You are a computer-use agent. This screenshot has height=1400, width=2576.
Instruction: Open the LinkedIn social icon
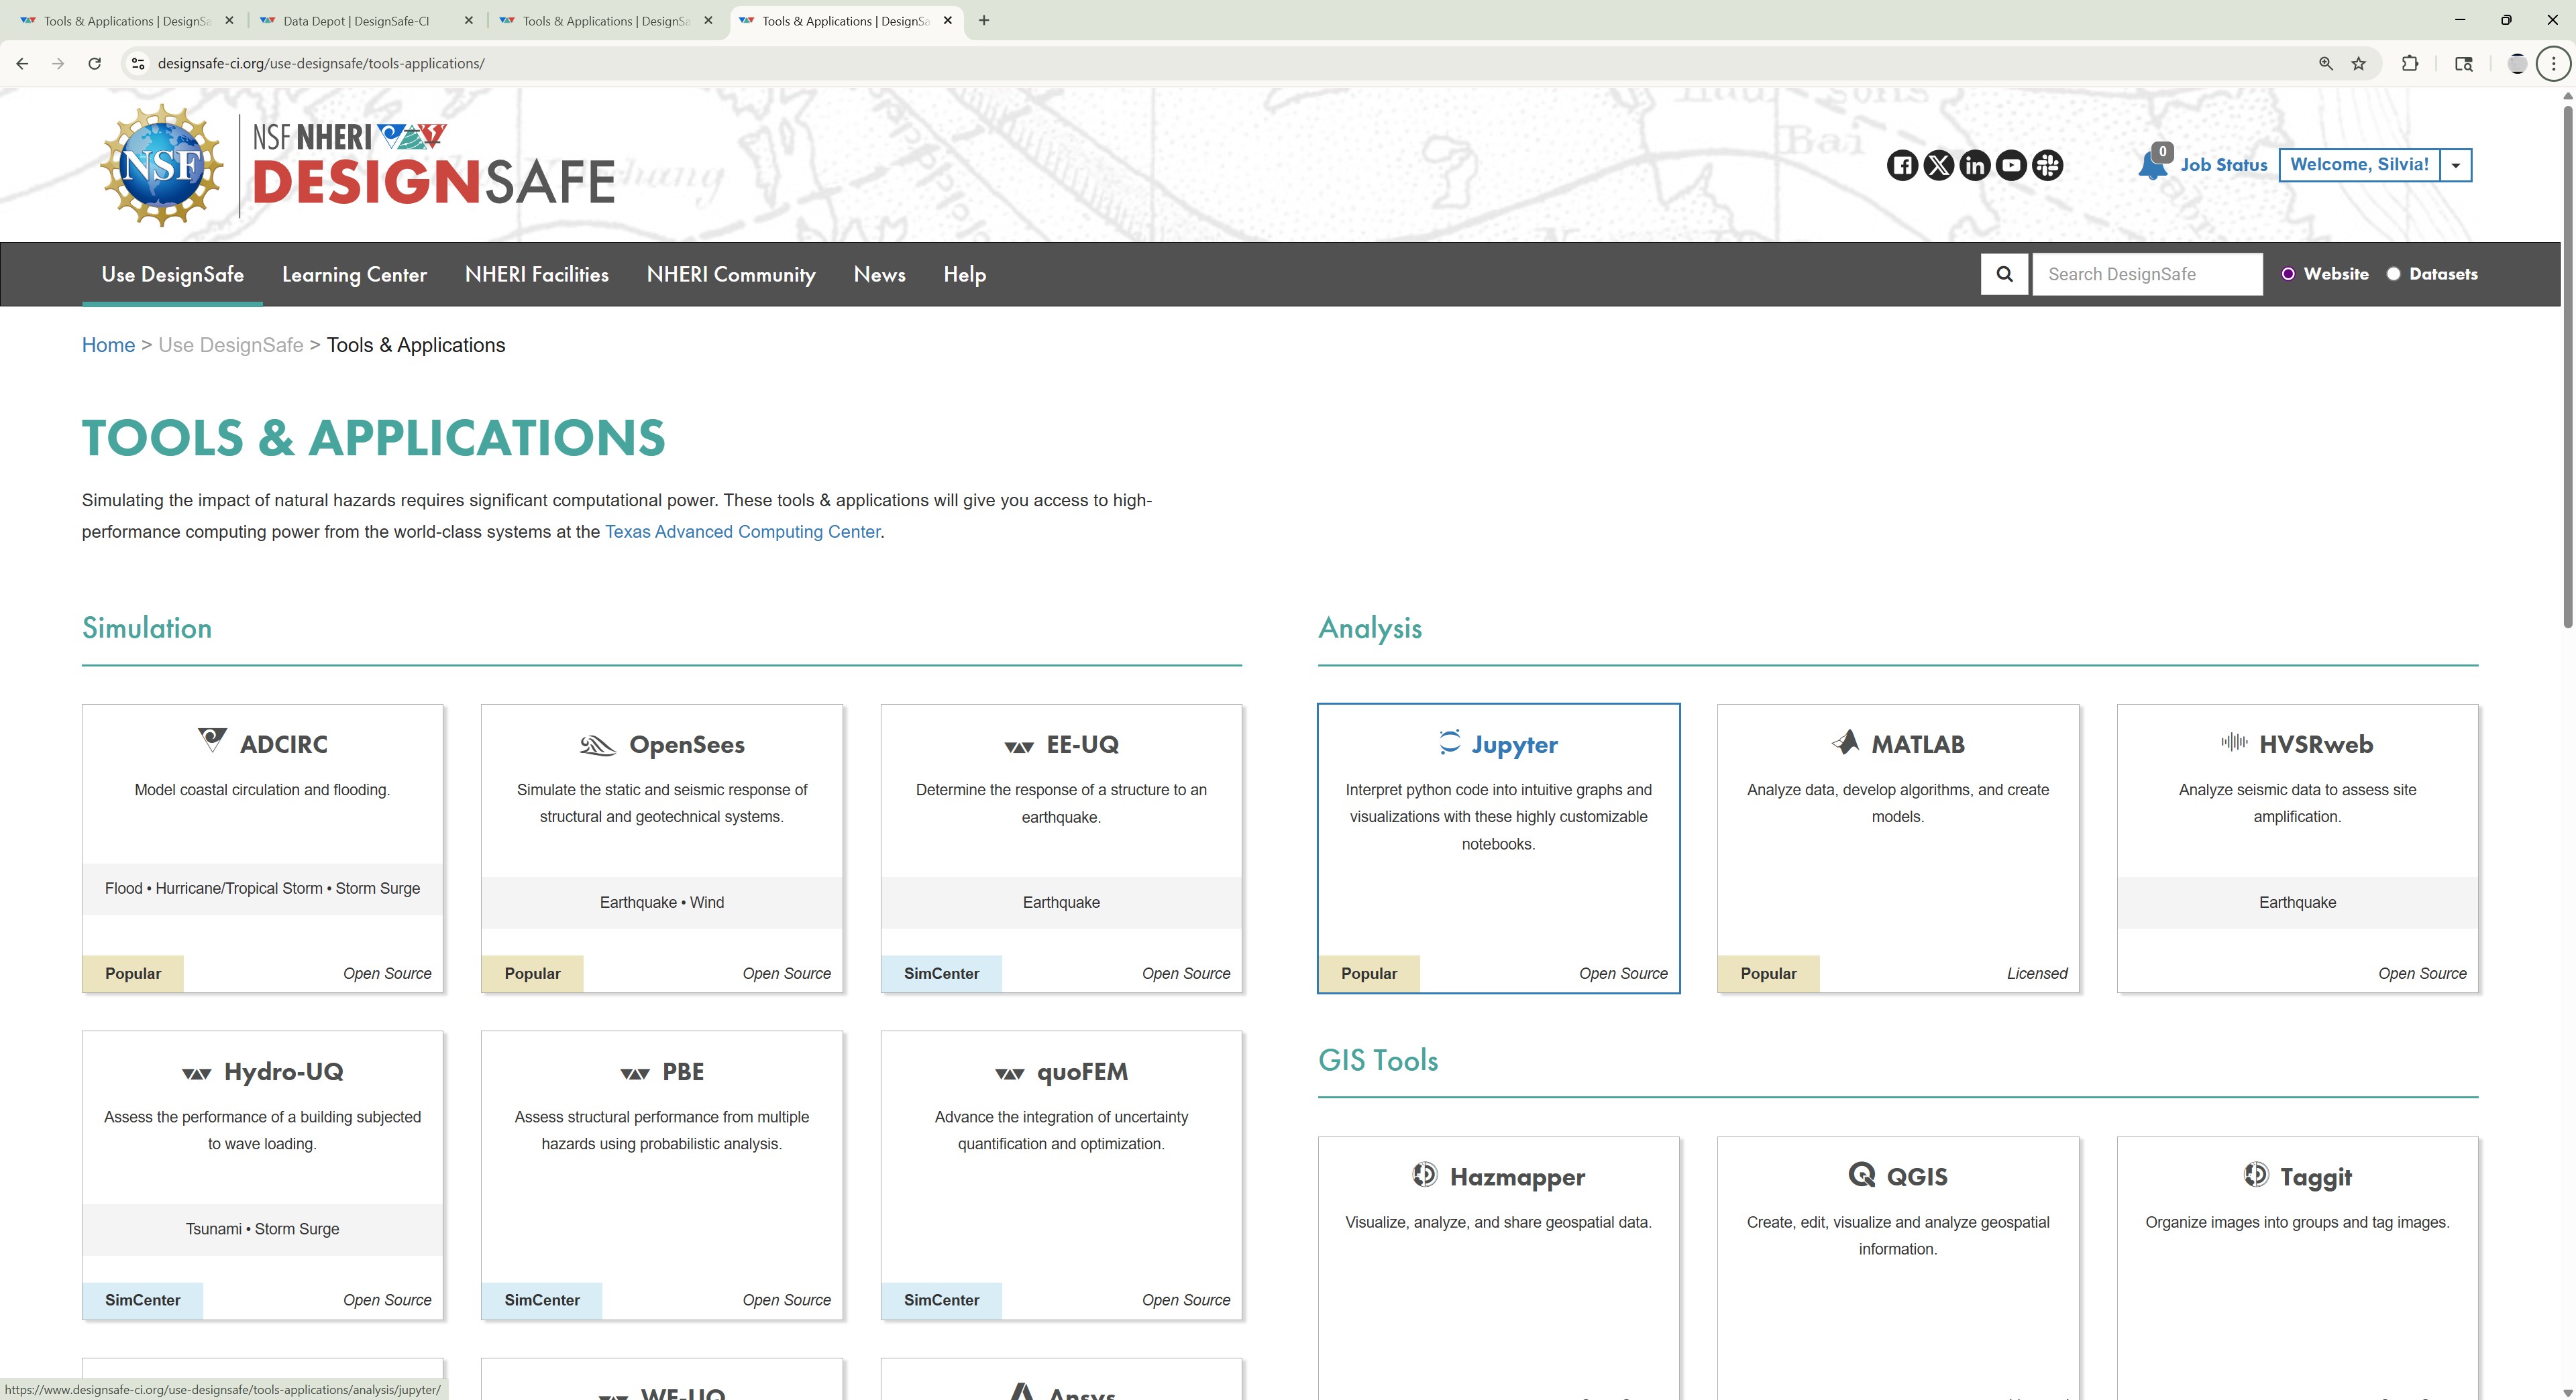pyautogui.click(x=1974, y=165)
